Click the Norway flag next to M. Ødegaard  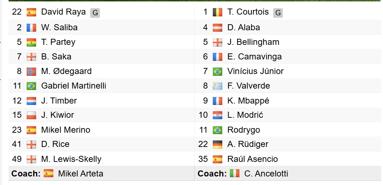click(x=31, y=71)
